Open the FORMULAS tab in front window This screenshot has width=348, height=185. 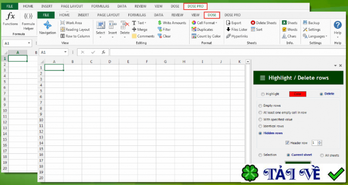coord(137,15)
